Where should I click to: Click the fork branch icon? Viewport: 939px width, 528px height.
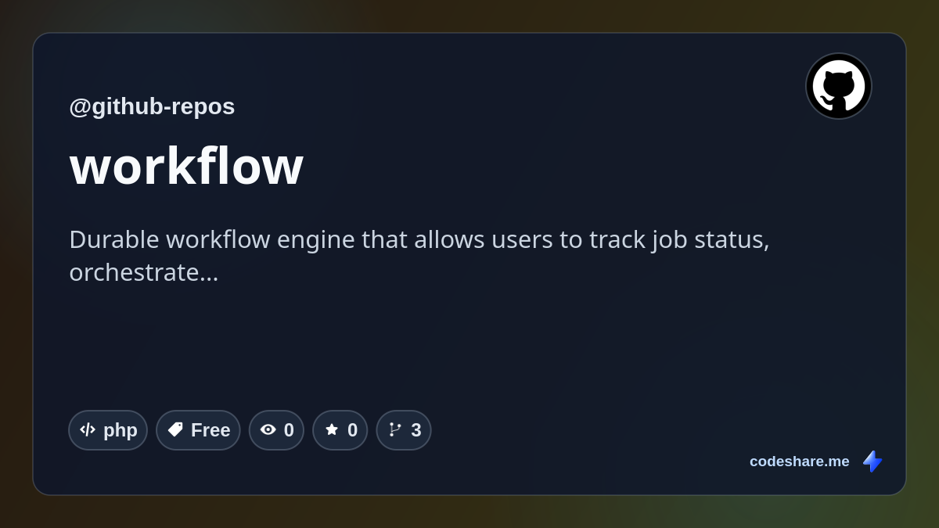tap(395, 429)
